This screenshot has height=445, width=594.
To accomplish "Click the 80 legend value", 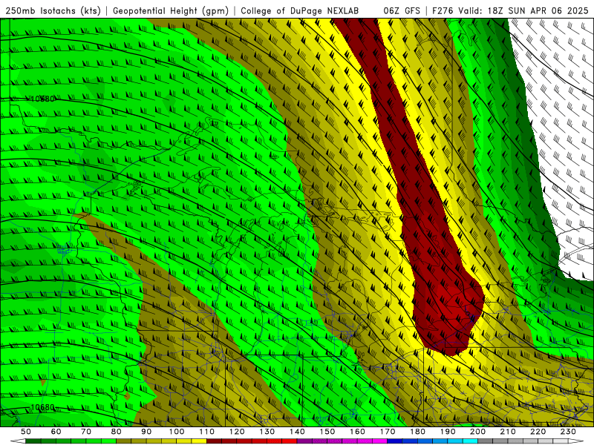I will (117, 432).
